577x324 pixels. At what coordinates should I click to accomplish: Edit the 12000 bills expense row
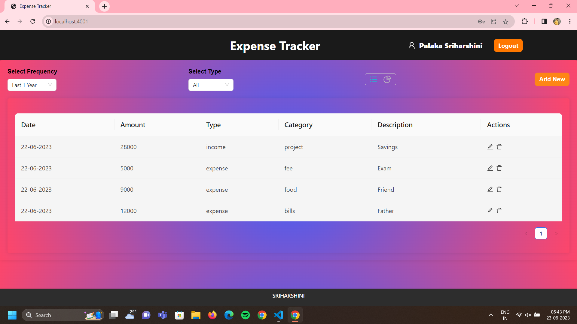pyautogui.click(x=490, y=211)
